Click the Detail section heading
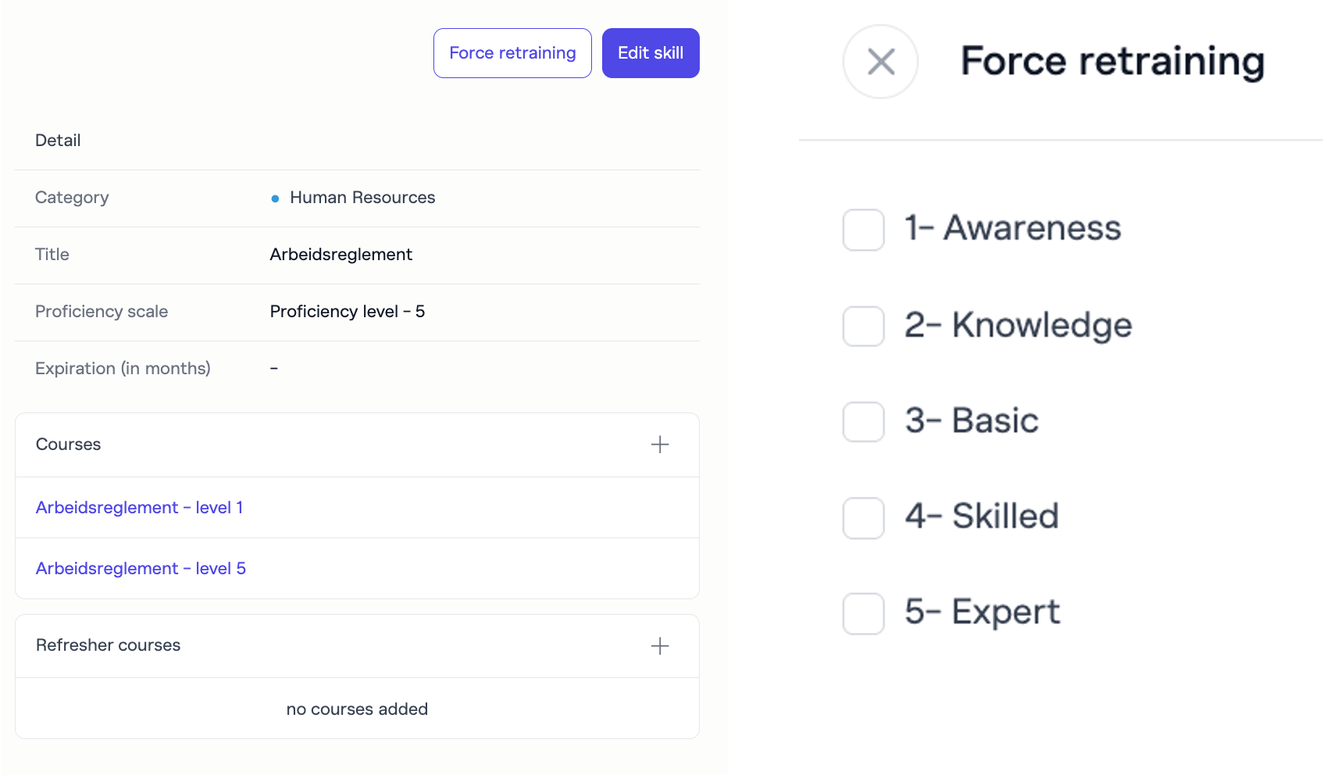The image size is (1323, 775). 58,141
